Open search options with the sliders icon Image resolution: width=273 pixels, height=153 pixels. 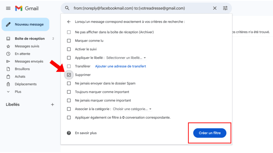pyautogui.click(x=225, y=8)
